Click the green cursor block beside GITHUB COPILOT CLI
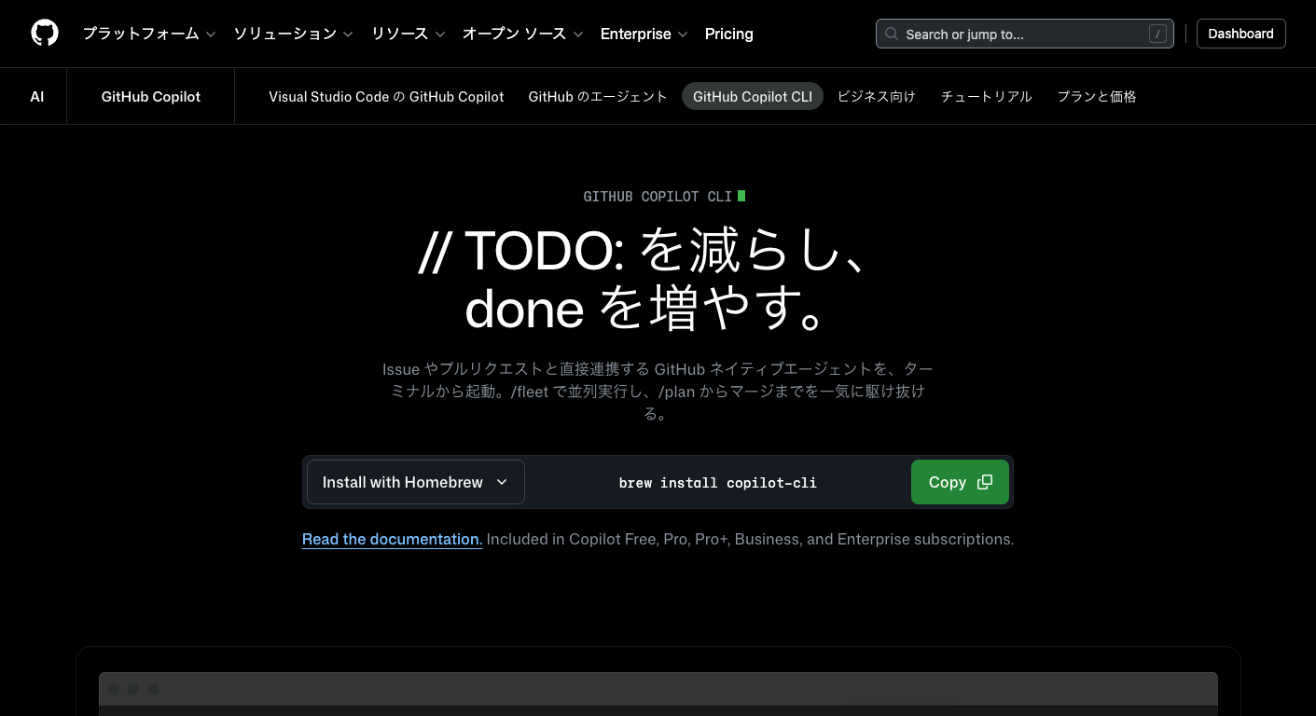 (741, 196)
